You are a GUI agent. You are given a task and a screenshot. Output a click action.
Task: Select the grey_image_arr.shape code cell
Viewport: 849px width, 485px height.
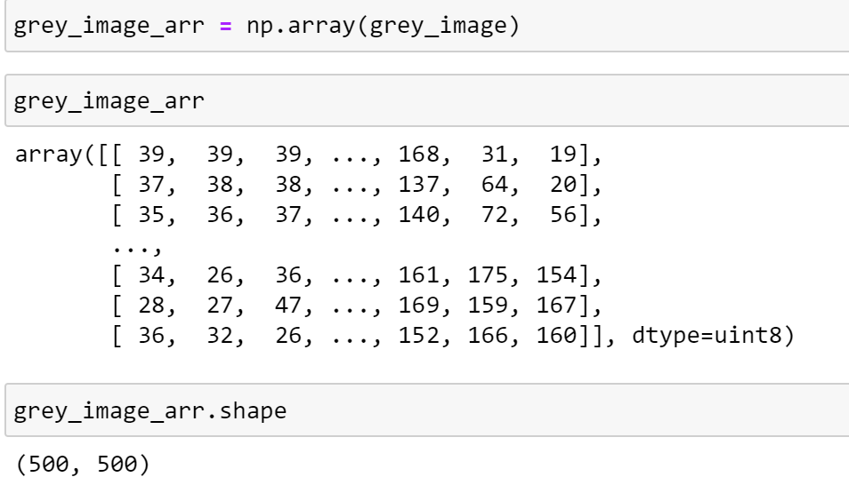(x=427, y=410)
